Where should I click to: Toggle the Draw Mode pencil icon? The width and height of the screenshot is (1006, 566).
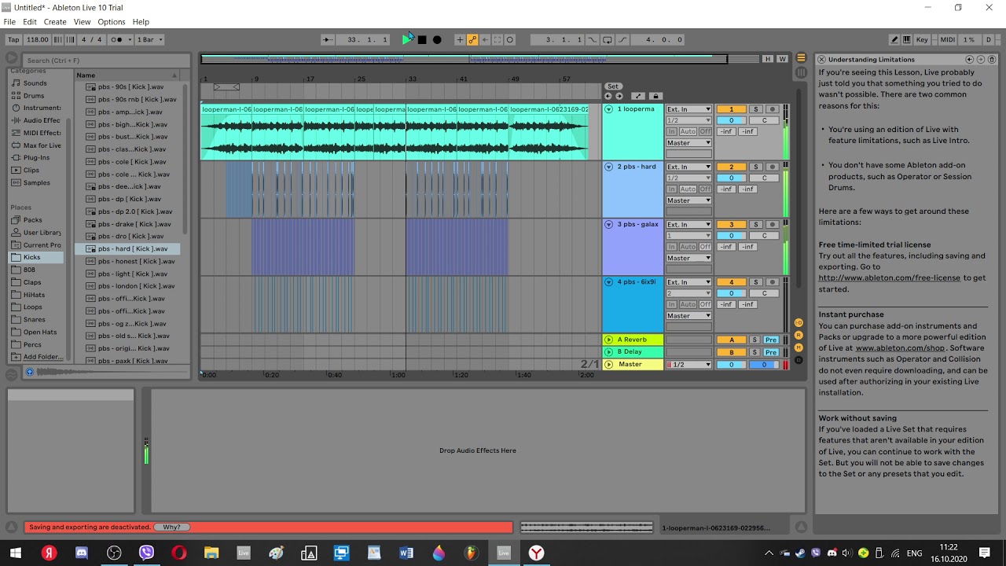[x=894, y=39]
